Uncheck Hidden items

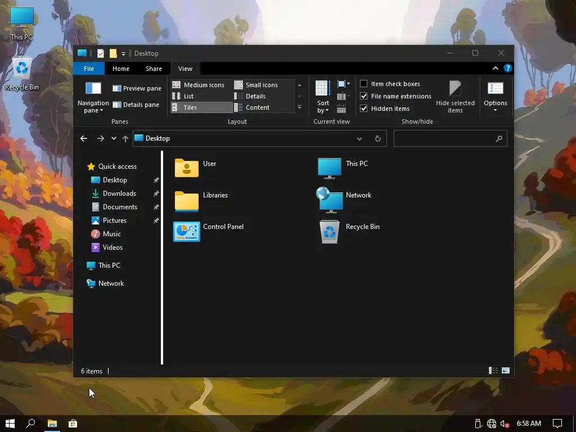385,109
